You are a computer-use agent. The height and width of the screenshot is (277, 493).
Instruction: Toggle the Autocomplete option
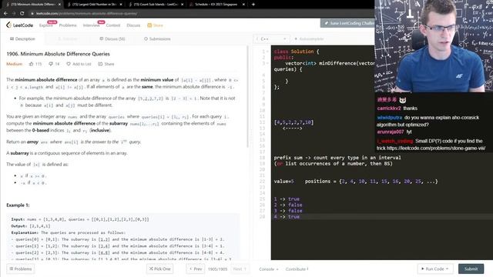(x=309, y=39)
